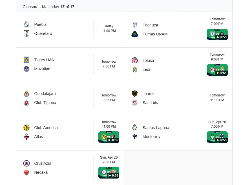This screenshot has width=250, height=185.
Task: Click the Querétaro team crest icon
Action: pos(26,33)
